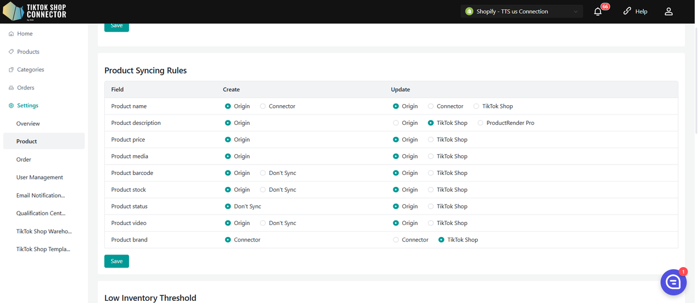Click the Help link icon

(x=627, y=11)
